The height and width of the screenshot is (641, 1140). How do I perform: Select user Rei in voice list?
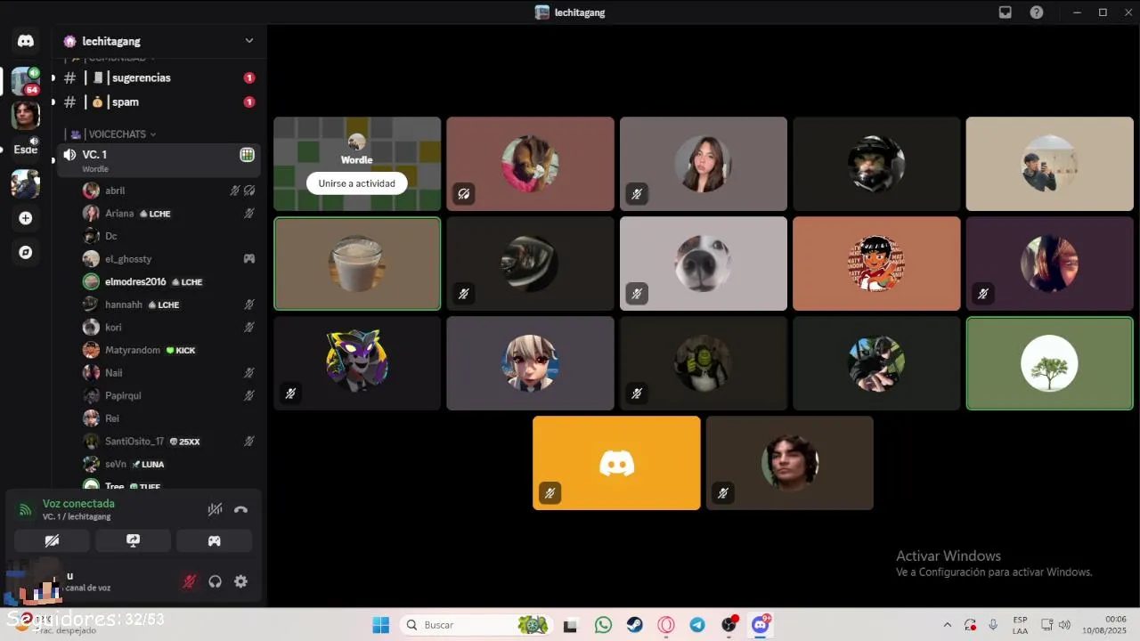169,418
